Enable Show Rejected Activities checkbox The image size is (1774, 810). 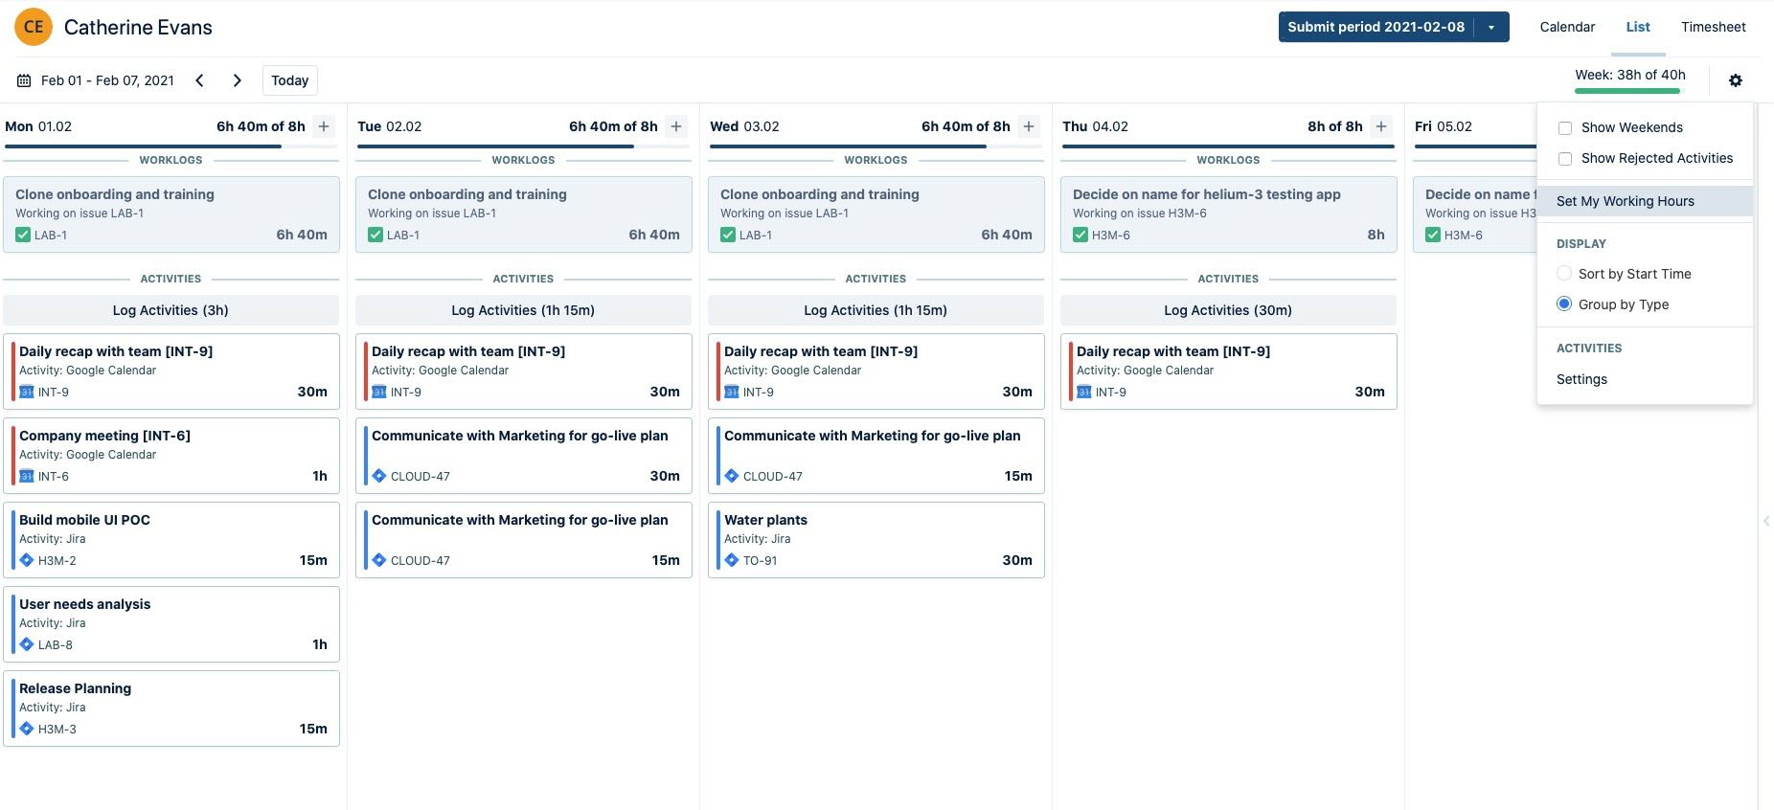(1565, 159)
